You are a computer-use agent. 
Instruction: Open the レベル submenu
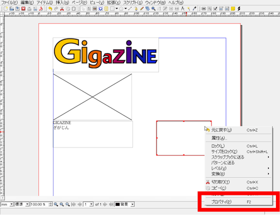(238, 168)
